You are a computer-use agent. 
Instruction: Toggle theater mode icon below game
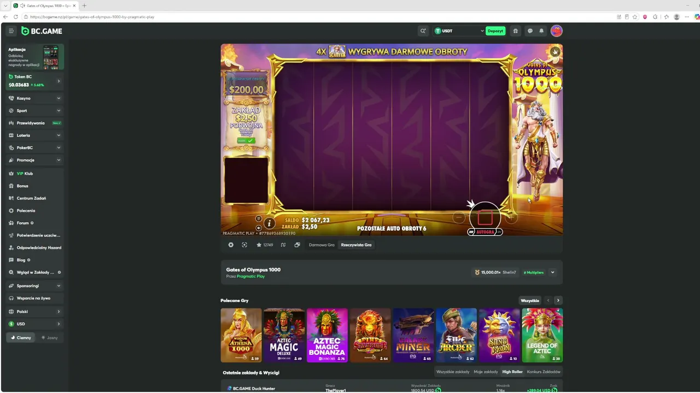tap(231, 245)
